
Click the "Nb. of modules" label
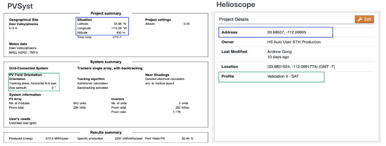click(19, 103)
